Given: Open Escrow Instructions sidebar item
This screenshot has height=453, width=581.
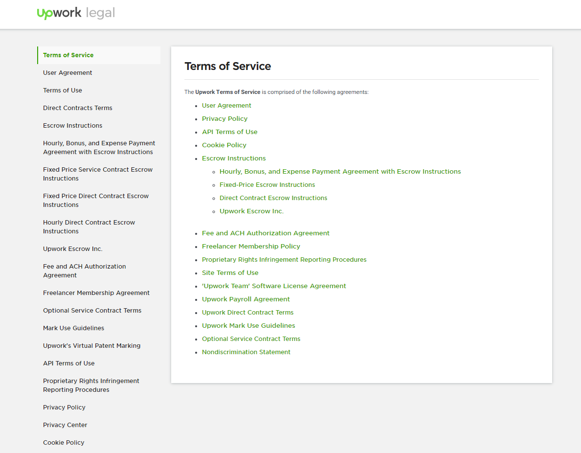Looking at the screenshot, I should 72,126.
